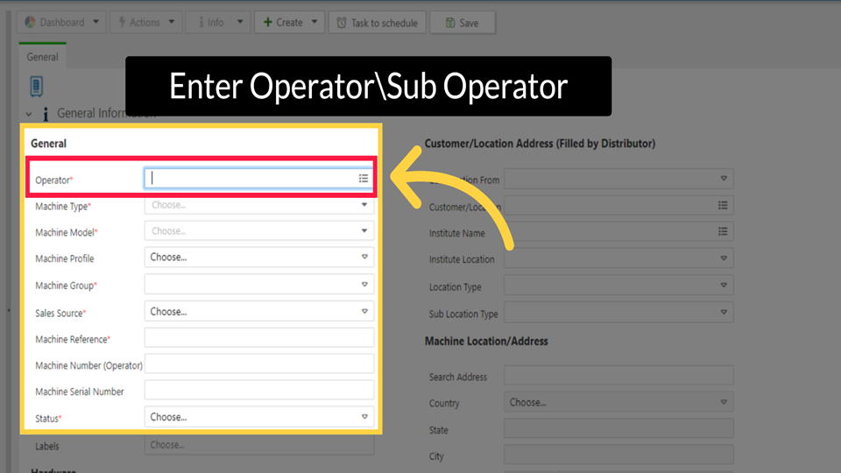Switch to the General tab

pyautogui.click(x=42, y=57)
